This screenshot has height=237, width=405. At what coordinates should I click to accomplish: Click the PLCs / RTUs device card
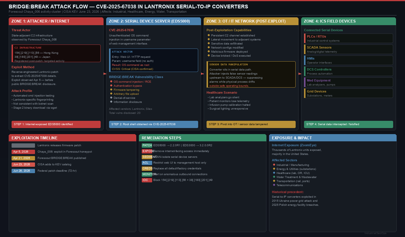[x=349, y=38]
